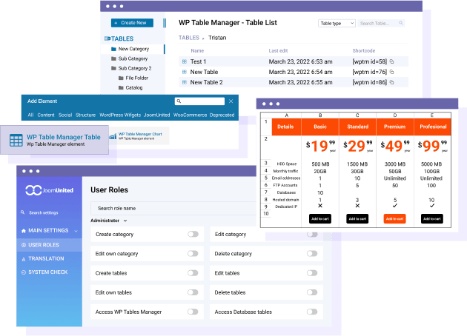Click the orange Add to cart under Premium
The image size is (467, 336).
(394, 219)
